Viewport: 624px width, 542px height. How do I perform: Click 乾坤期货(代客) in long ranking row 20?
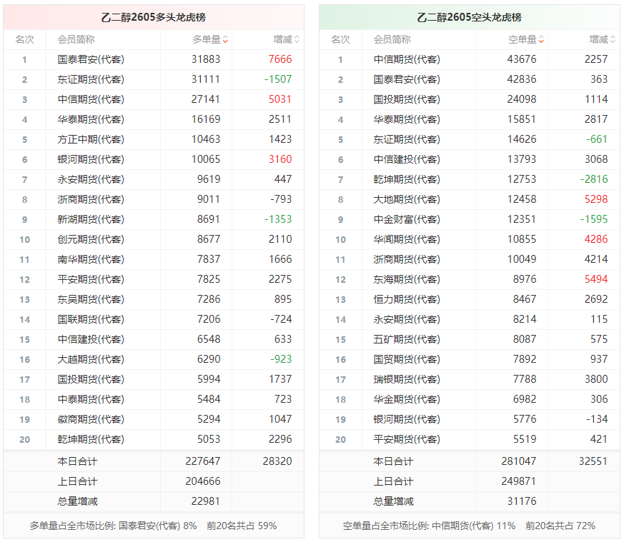pos(91,439)
